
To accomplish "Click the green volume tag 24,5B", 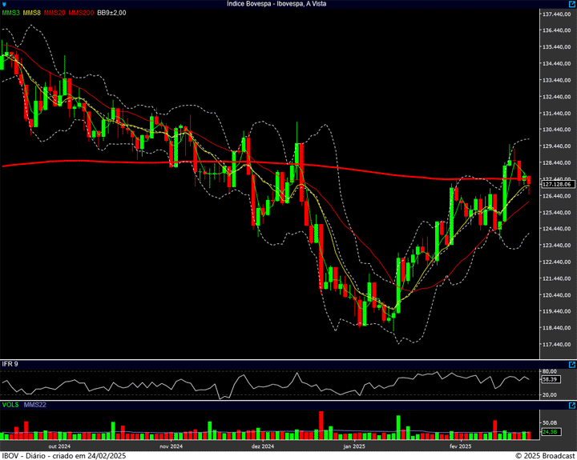I will coord(550,432).
